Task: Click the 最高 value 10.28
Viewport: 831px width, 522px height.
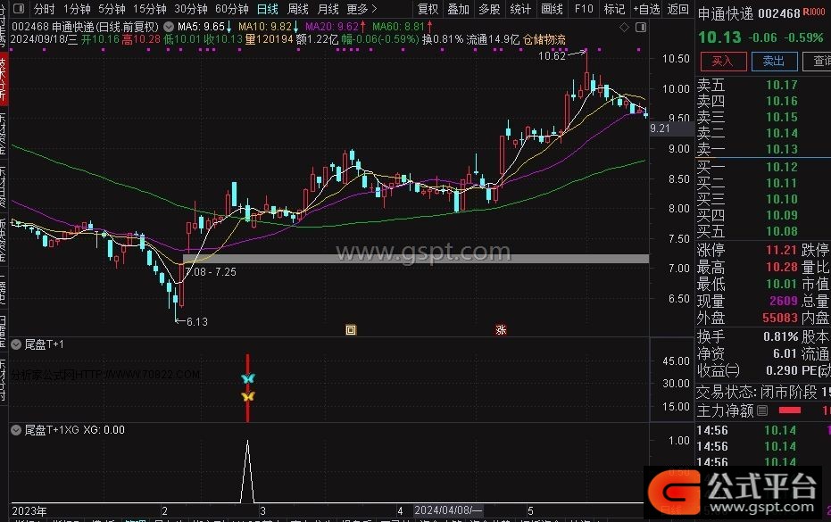Action: pos(781,267)
